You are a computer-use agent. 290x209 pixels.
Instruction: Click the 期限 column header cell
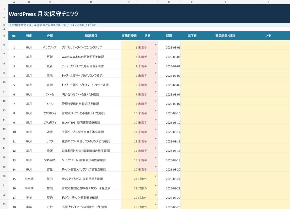coord(169,36)
